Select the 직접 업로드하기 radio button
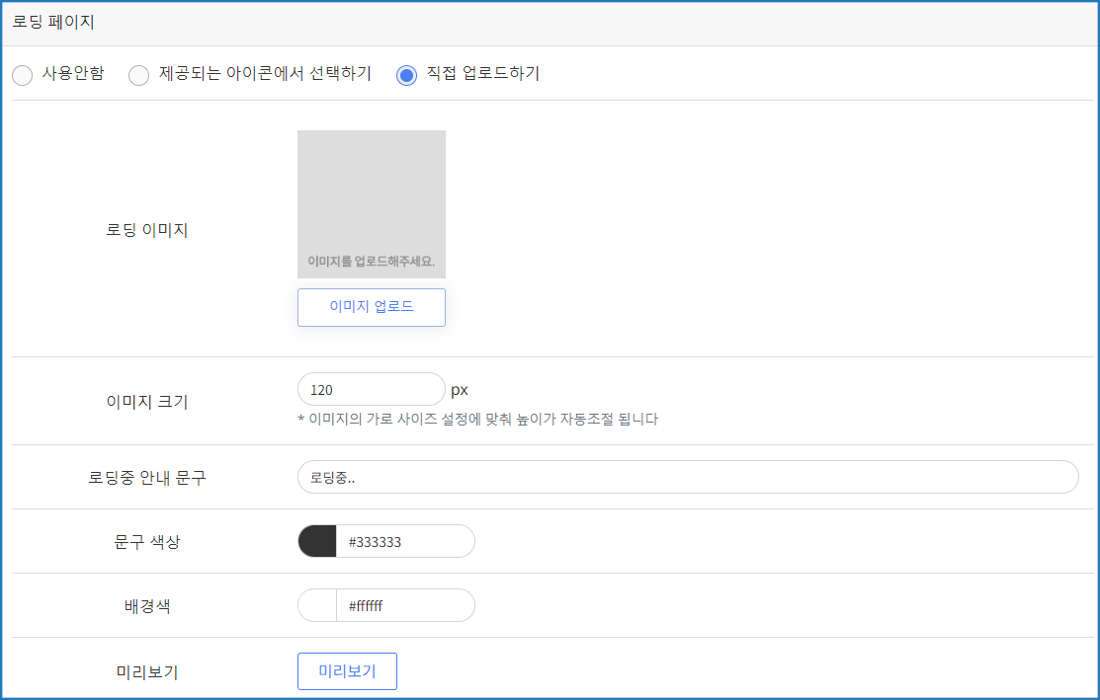Screen dimensions: 1100x700 click(406, 75)
